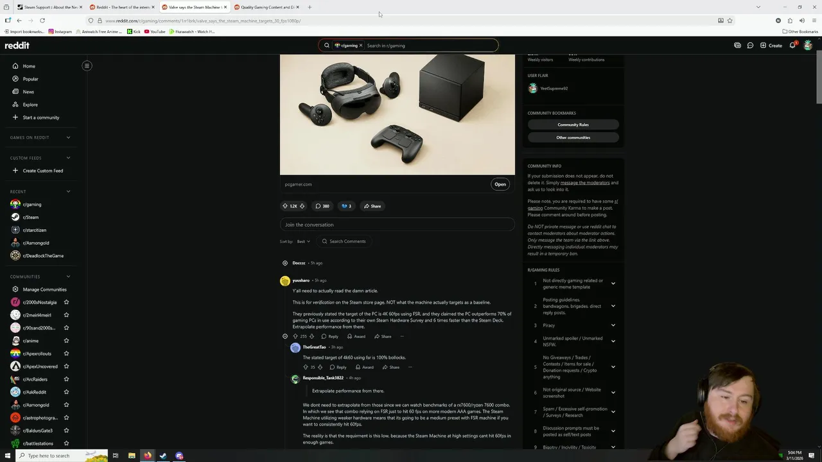
Task: Collapse the Games on Reddit section
Action: click(x=68, y=137)
